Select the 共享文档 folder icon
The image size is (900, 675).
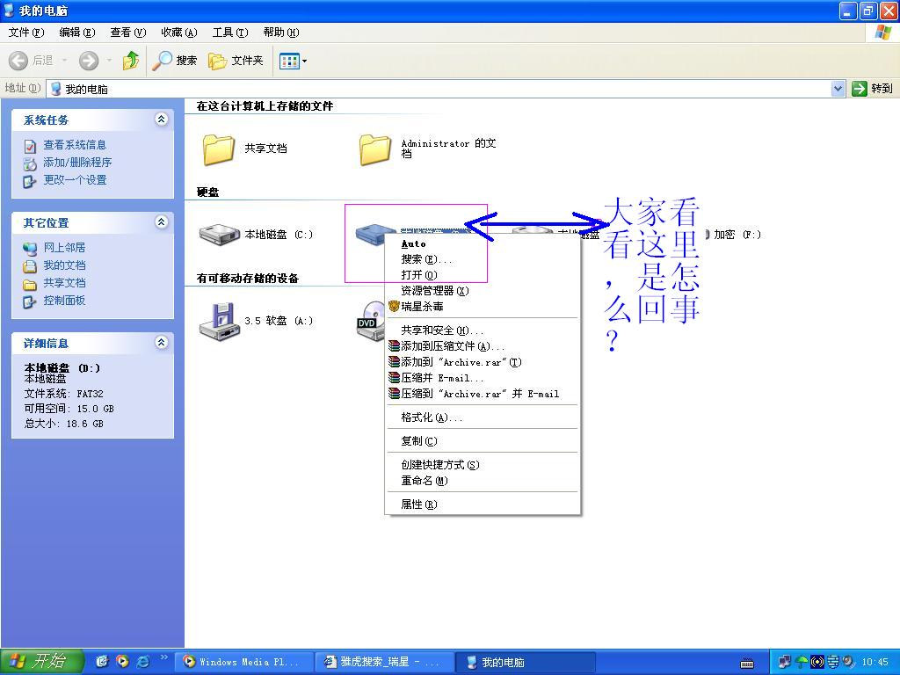(x=218, y=149)
